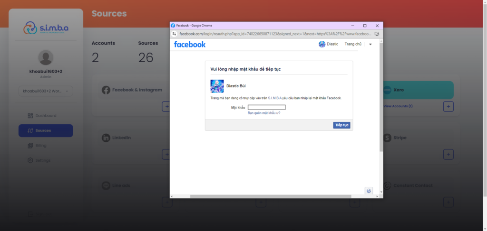Screen dimensions: 487x231
Task: Click the Stripe add source plus button
Action: pyautogui.click(x=448, y=154)
